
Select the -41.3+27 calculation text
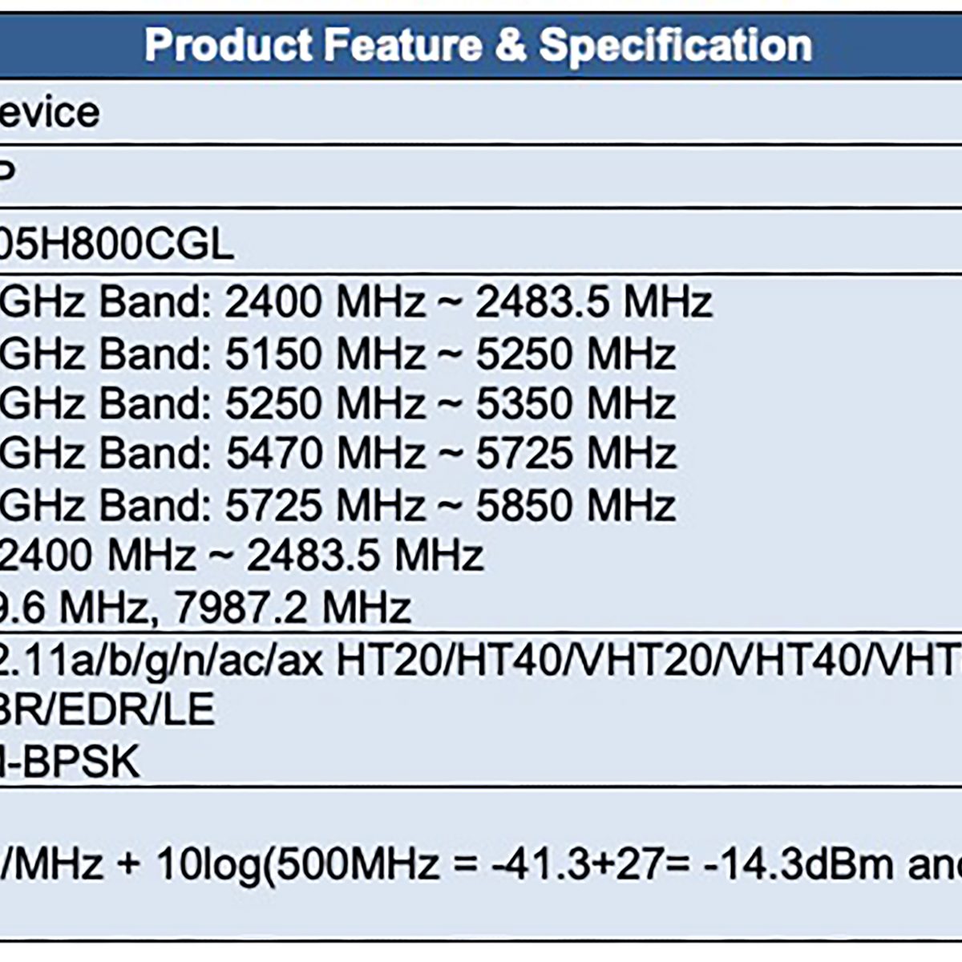(560, 863)
